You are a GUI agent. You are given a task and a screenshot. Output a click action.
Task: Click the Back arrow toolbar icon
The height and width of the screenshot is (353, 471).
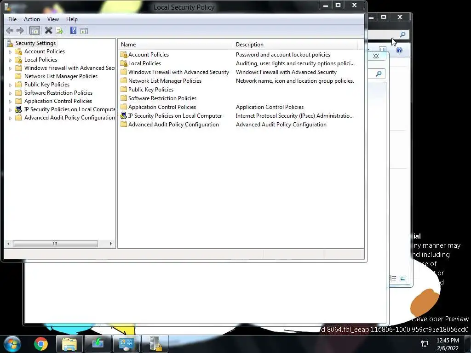10,31
